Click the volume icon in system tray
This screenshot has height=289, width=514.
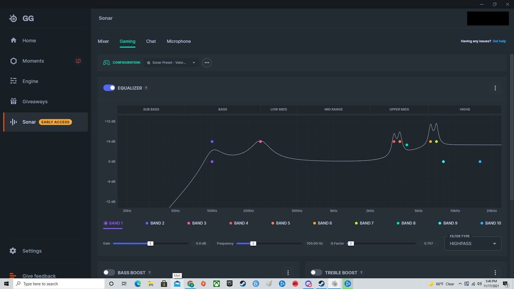(x=479, y=284)
